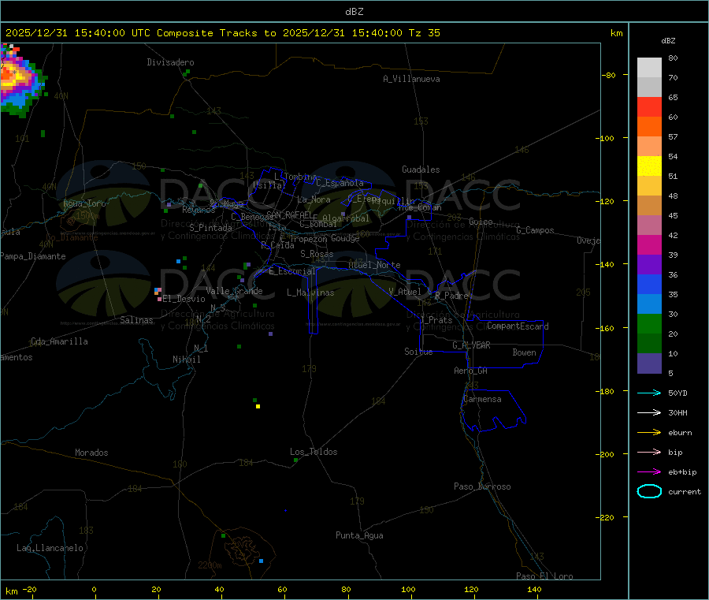The width and height of the screenshot is (709, 600).
Task: Click the La_Nora label
Action: 314,199
